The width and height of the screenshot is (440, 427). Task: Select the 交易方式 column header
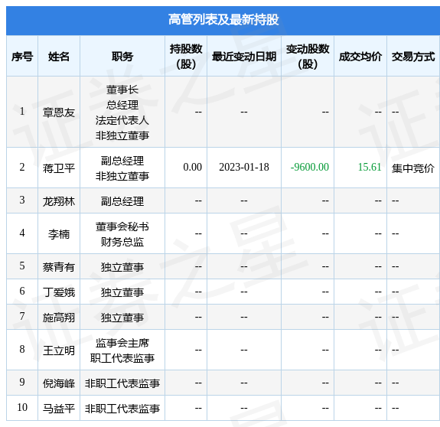tap(413, 57)
